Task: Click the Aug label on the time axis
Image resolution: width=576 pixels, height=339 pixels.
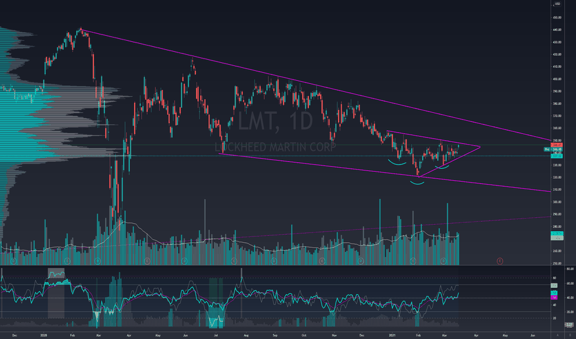Action: (x=246, y=335)
